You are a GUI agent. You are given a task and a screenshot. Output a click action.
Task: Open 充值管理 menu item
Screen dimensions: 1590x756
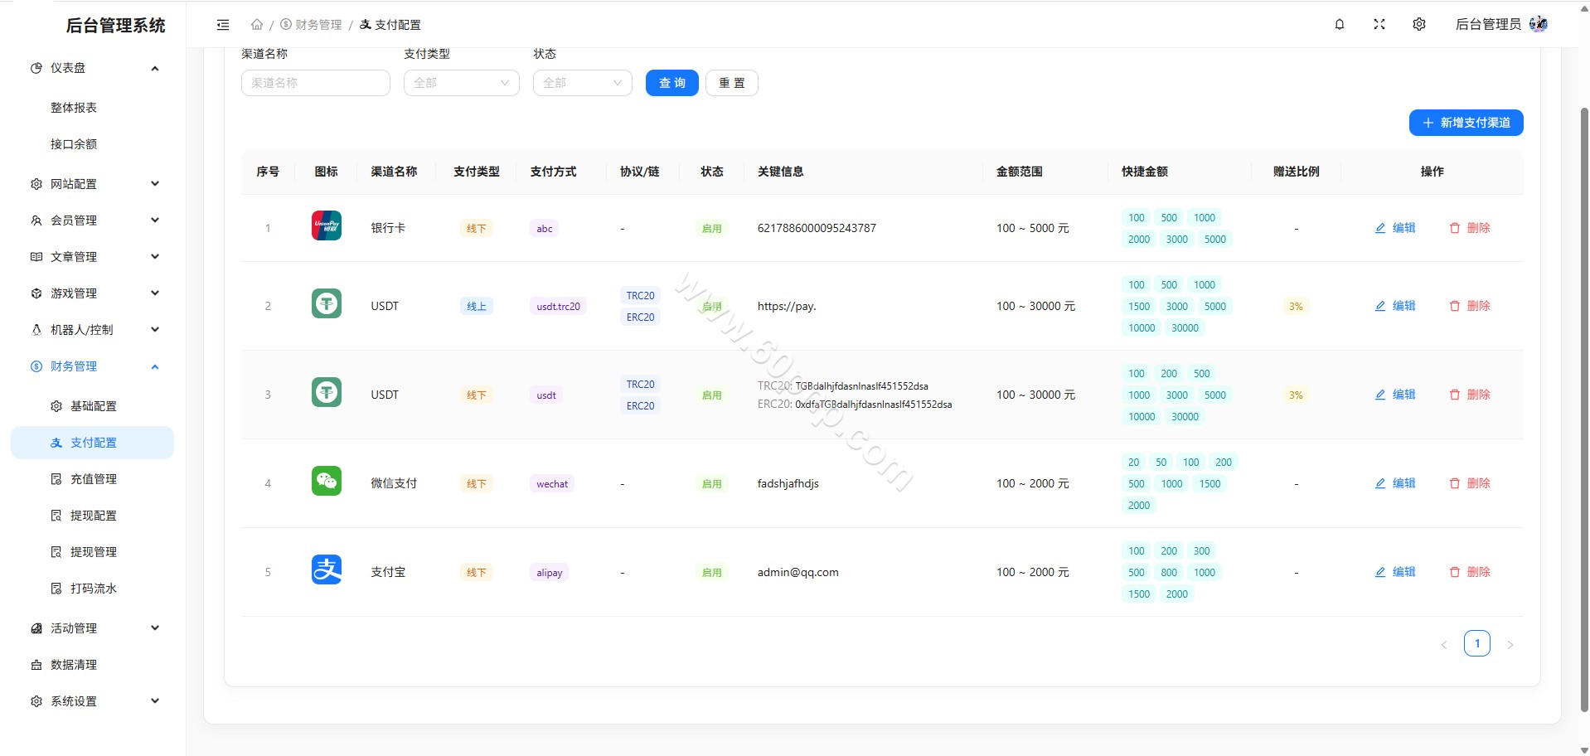pos(94,479)
